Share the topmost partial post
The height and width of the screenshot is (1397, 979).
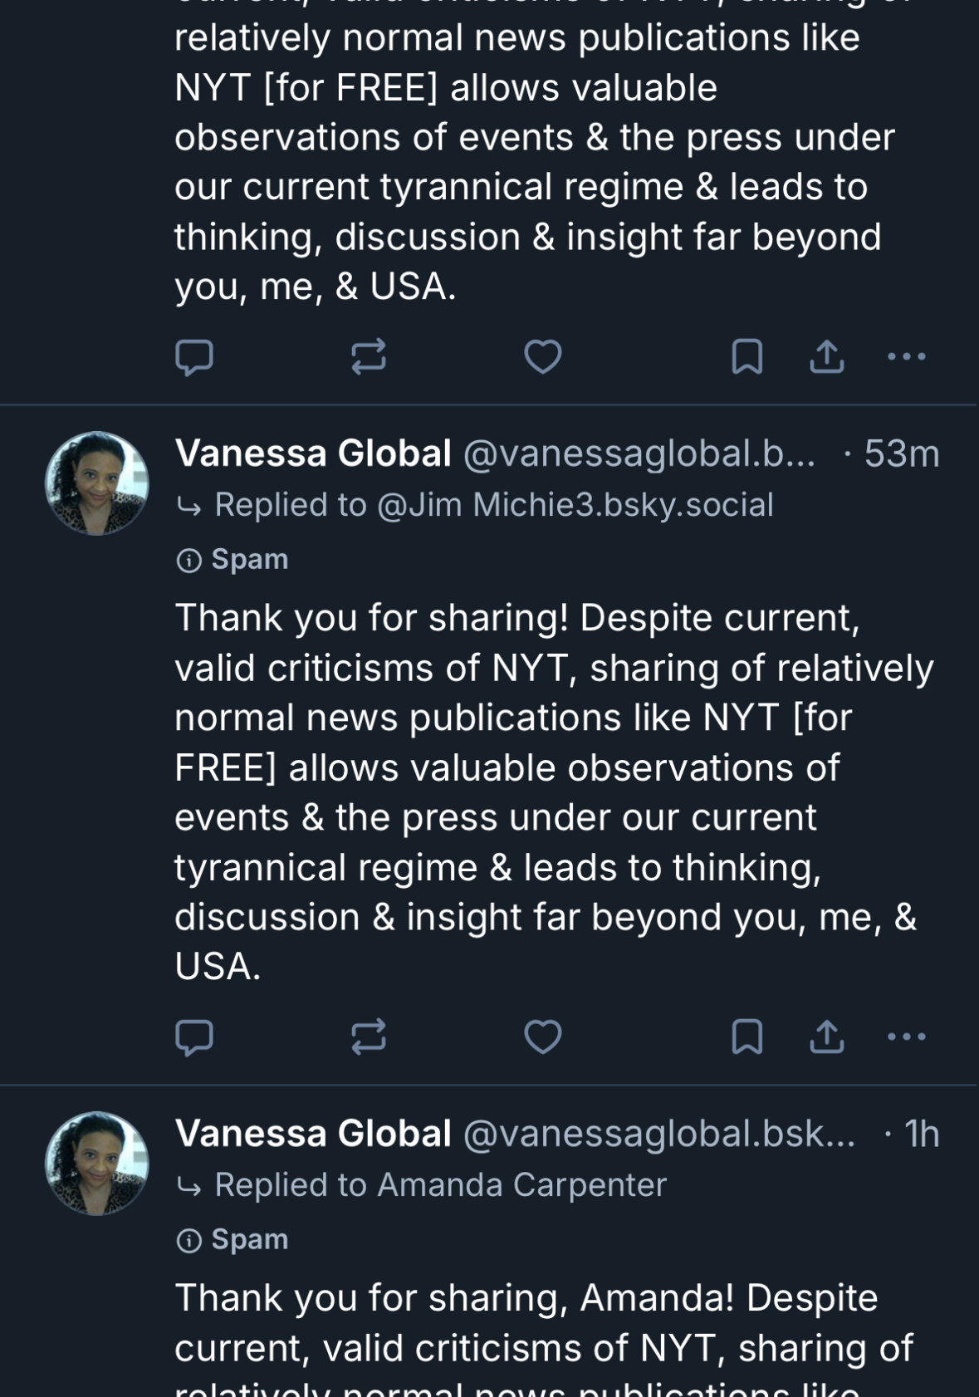(x=827, y=357)
